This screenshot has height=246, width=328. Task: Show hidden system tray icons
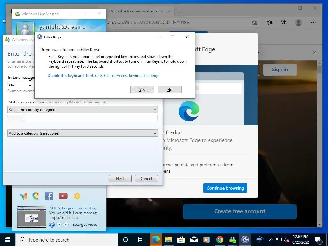pyautogui.click(x=271, y=240)
